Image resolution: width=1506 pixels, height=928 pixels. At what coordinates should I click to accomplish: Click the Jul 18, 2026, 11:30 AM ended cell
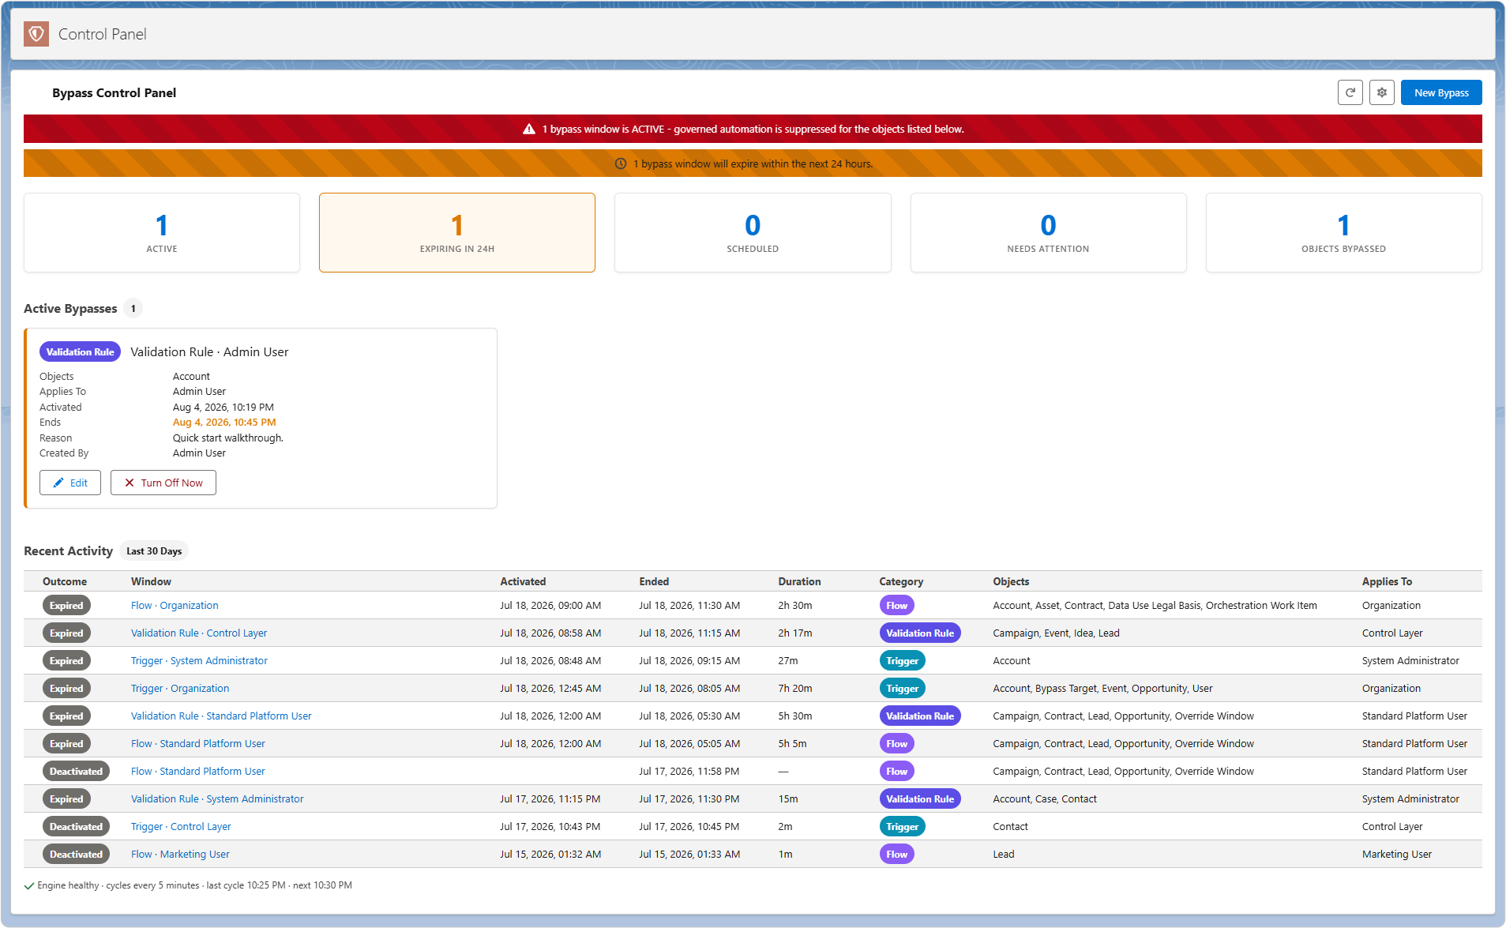689,605
